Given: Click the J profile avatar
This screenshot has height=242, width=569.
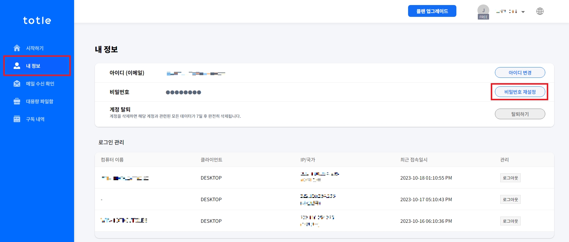Looking at the screenshot, I should [x=483, y=10].
